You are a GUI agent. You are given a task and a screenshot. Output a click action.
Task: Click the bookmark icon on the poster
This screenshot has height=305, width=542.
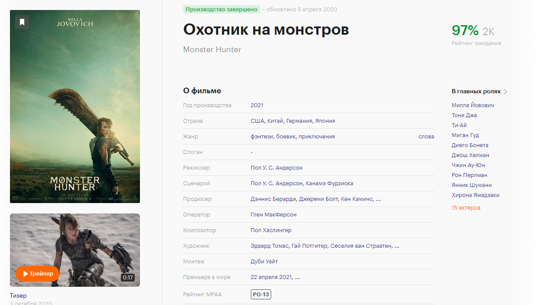pyautogui.click(x=22, y=22)
